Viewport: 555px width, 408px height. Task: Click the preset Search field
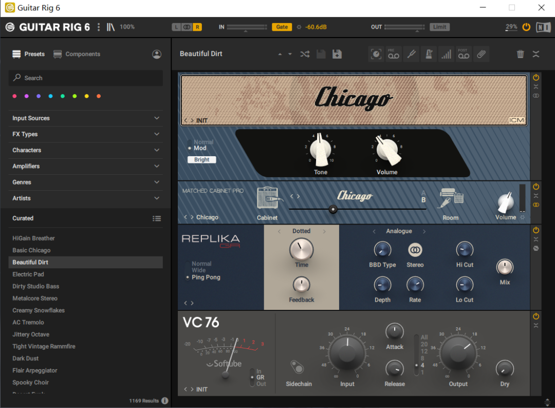[x=86, y=78]
